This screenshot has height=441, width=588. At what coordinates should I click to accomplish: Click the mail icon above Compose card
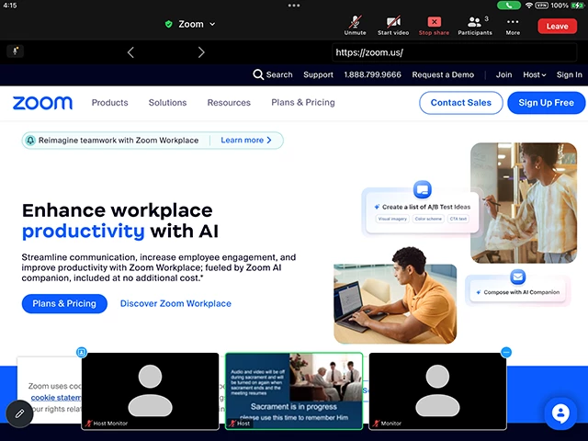518,277
